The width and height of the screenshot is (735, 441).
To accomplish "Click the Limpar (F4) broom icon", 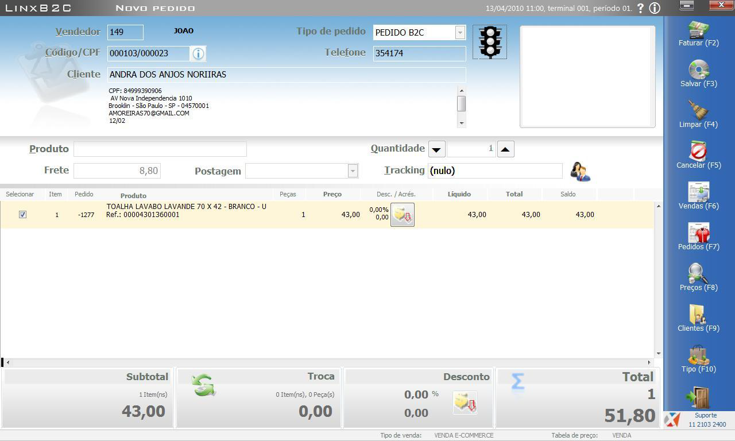I will point(698,110).
